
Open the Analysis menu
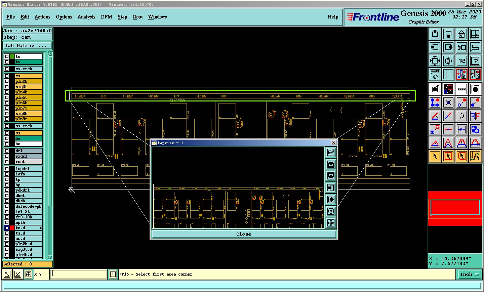(x=86, y=17)
